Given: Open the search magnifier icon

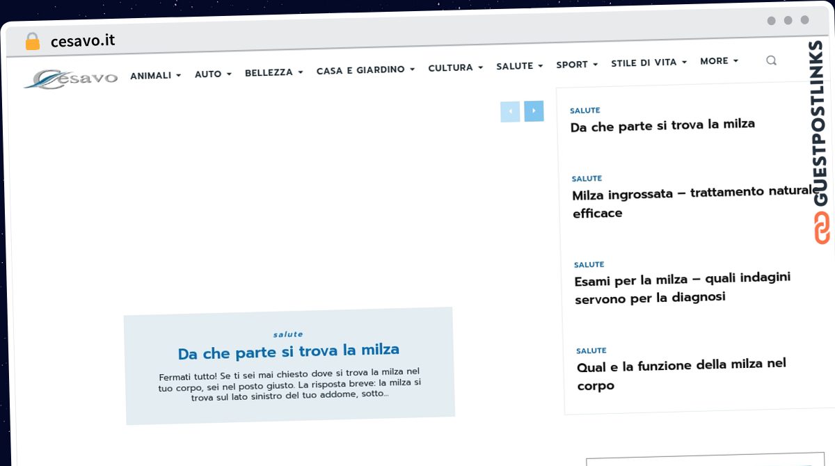Looking at the screenshot, I should coord(771,61).
